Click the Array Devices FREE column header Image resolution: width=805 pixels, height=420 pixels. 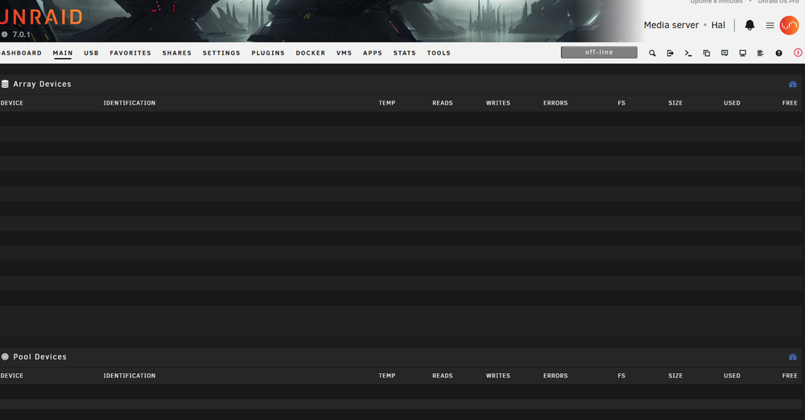click(x=790, y=103)
